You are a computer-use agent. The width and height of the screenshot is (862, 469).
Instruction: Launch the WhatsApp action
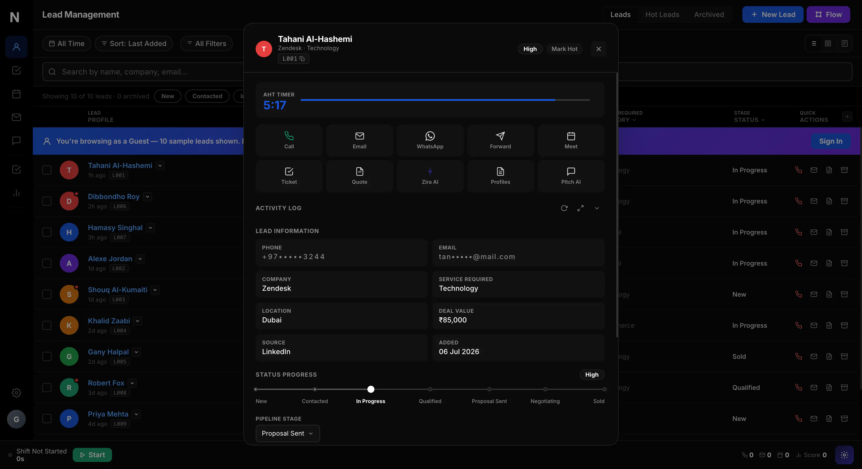click(430, 140)
